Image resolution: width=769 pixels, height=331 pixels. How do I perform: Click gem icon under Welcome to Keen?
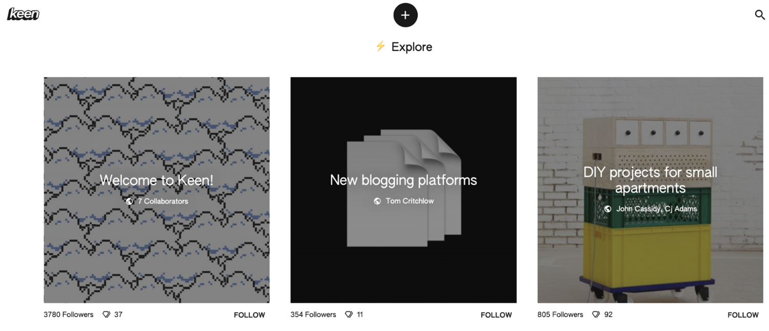[x=107, y=315]
